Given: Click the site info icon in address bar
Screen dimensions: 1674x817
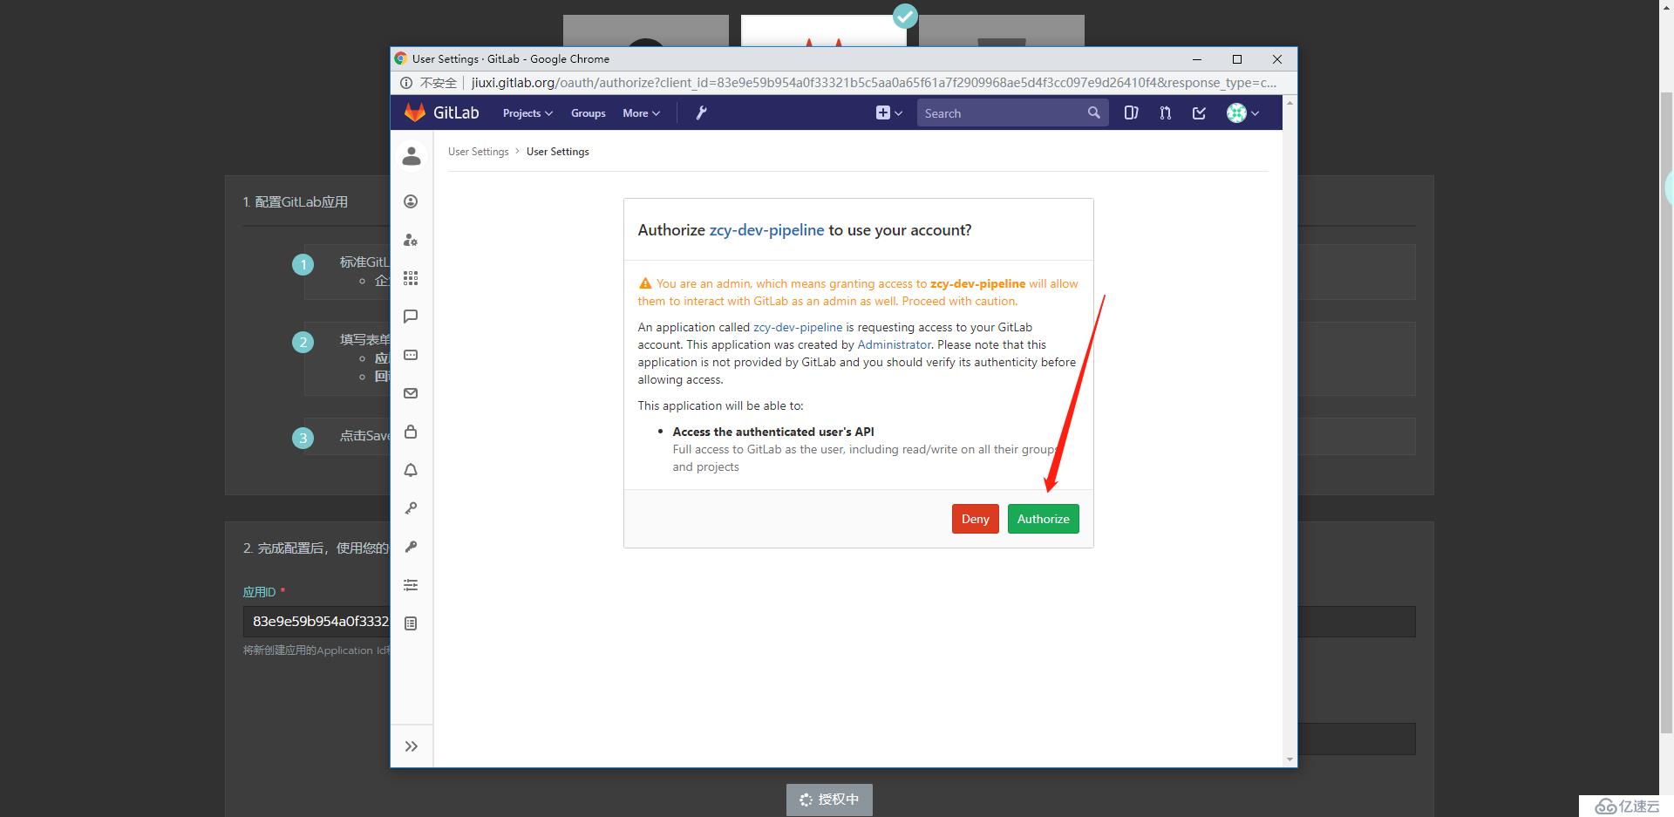Looking at the screenshot, I should click(x=405, y=83).
